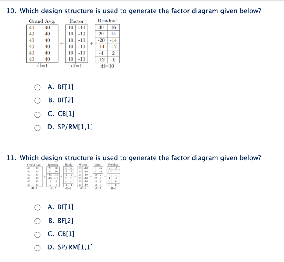284x262 pixels.
Task: Select radio button D. SP/RM[1;1] for question 10
Action: coord(37,128)
